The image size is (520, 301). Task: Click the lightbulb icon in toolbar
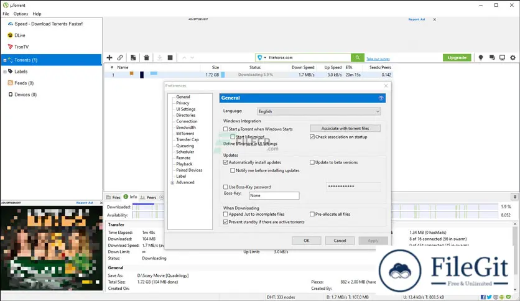click(481, 58)
